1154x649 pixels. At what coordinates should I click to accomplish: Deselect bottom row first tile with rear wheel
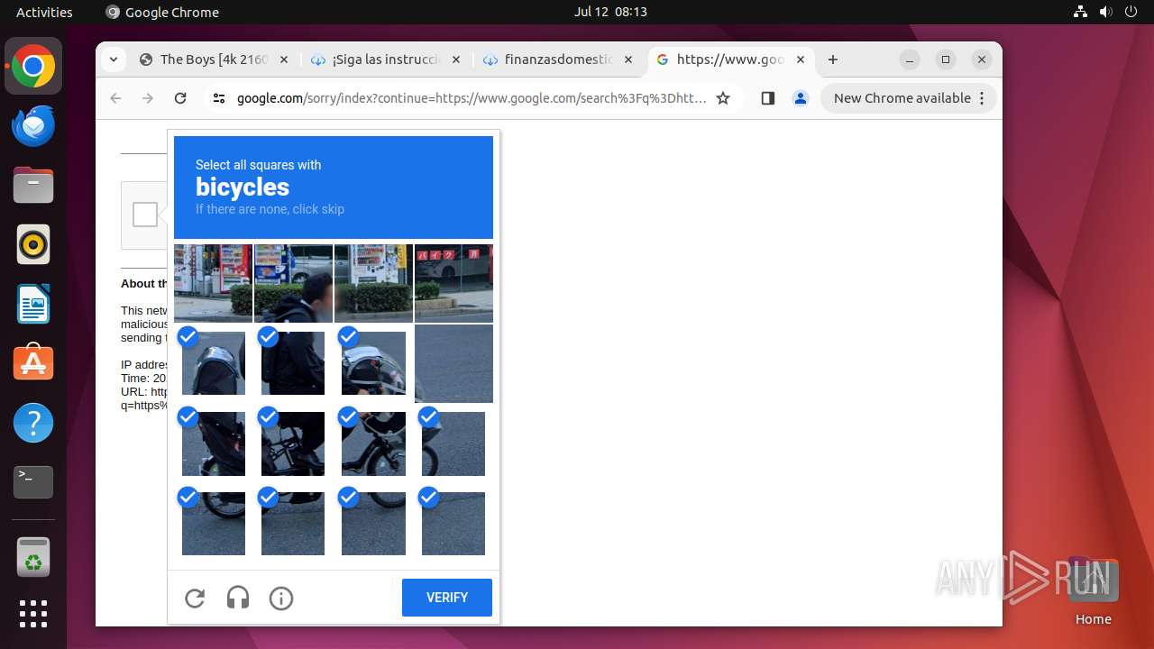tap(214, 524)
